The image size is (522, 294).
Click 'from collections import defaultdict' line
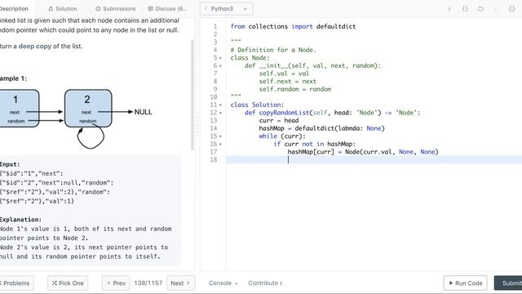click(293, 27)
